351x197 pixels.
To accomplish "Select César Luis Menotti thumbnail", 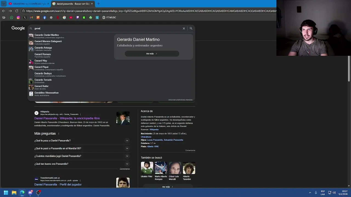I will pyautogui.click(x=175, y=168).
